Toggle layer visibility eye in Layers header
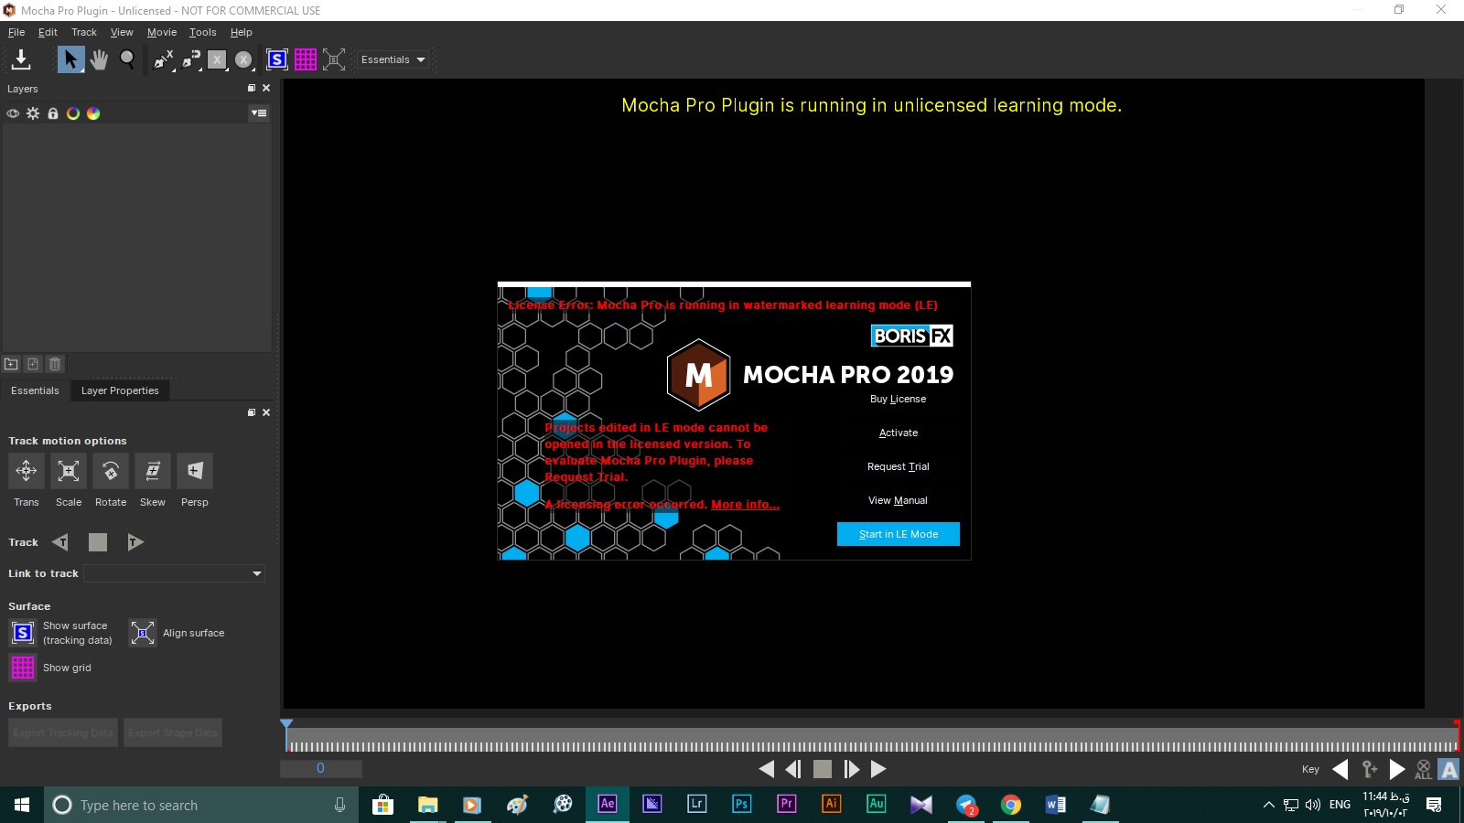 pos(13,113)
